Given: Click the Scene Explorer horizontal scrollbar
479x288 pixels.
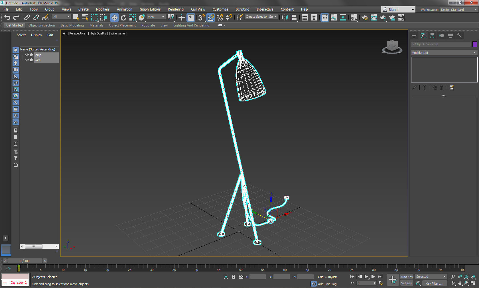Looking at the screenshot, I should coord(39,246).
